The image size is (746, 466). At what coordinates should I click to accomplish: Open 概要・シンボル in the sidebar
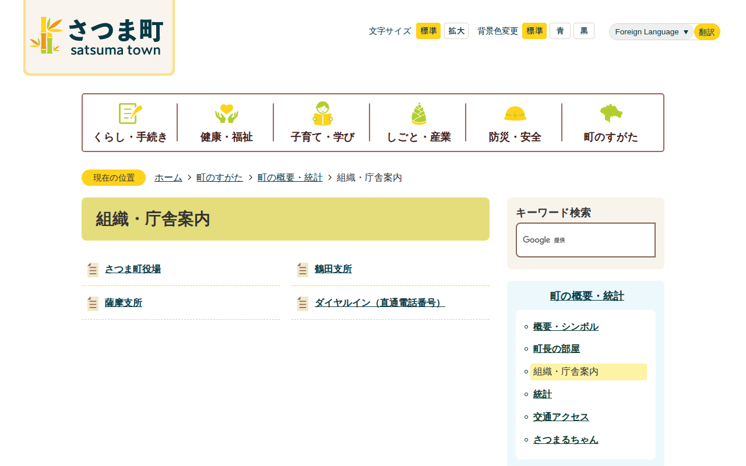coord(566,327)
